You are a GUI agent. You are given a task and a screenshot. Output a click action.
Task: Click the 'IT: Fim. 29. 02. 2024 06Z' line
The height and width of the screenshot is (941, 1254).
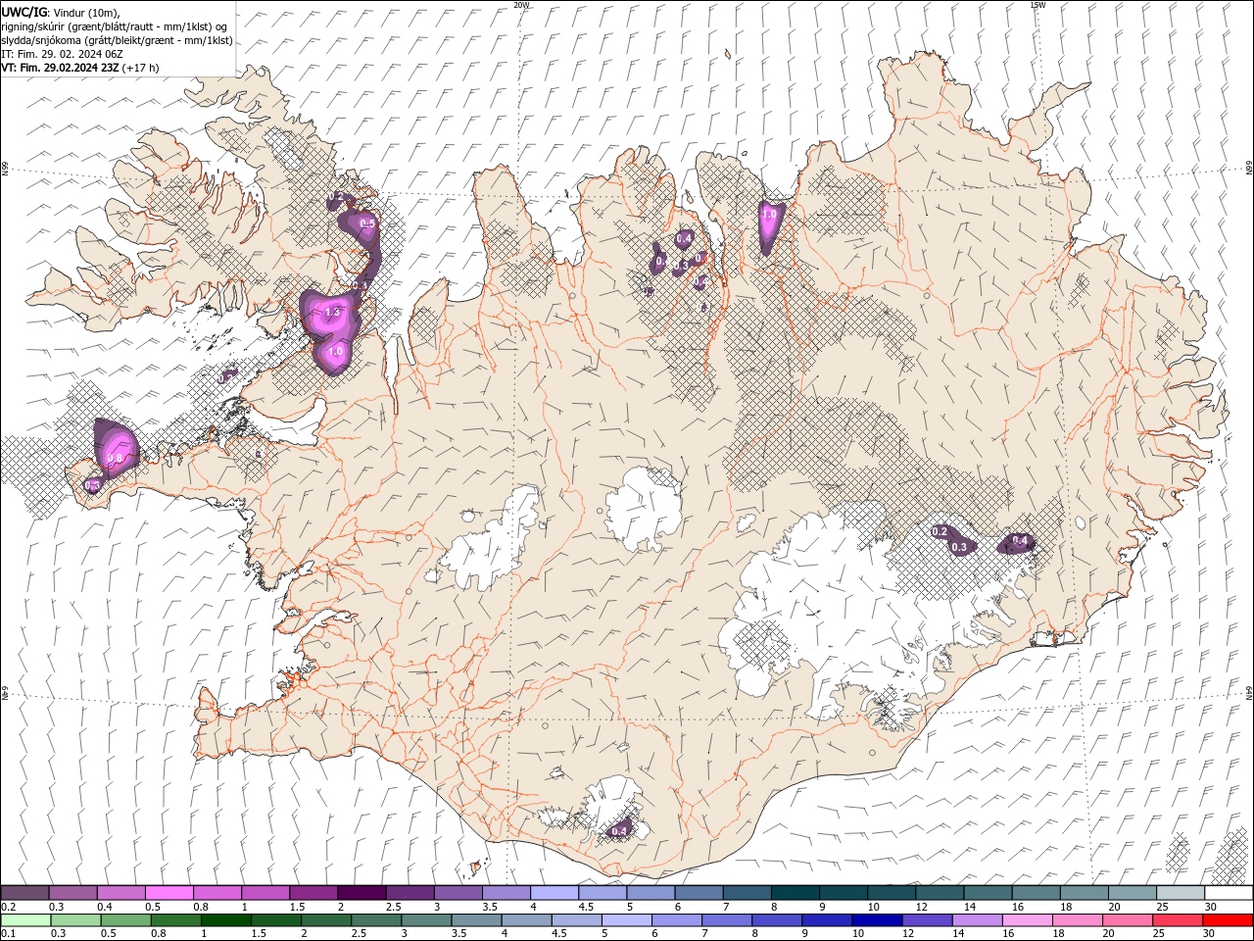click(62, 54)
